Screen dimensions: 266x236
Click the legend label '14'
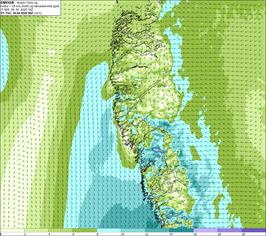point(171,234)
